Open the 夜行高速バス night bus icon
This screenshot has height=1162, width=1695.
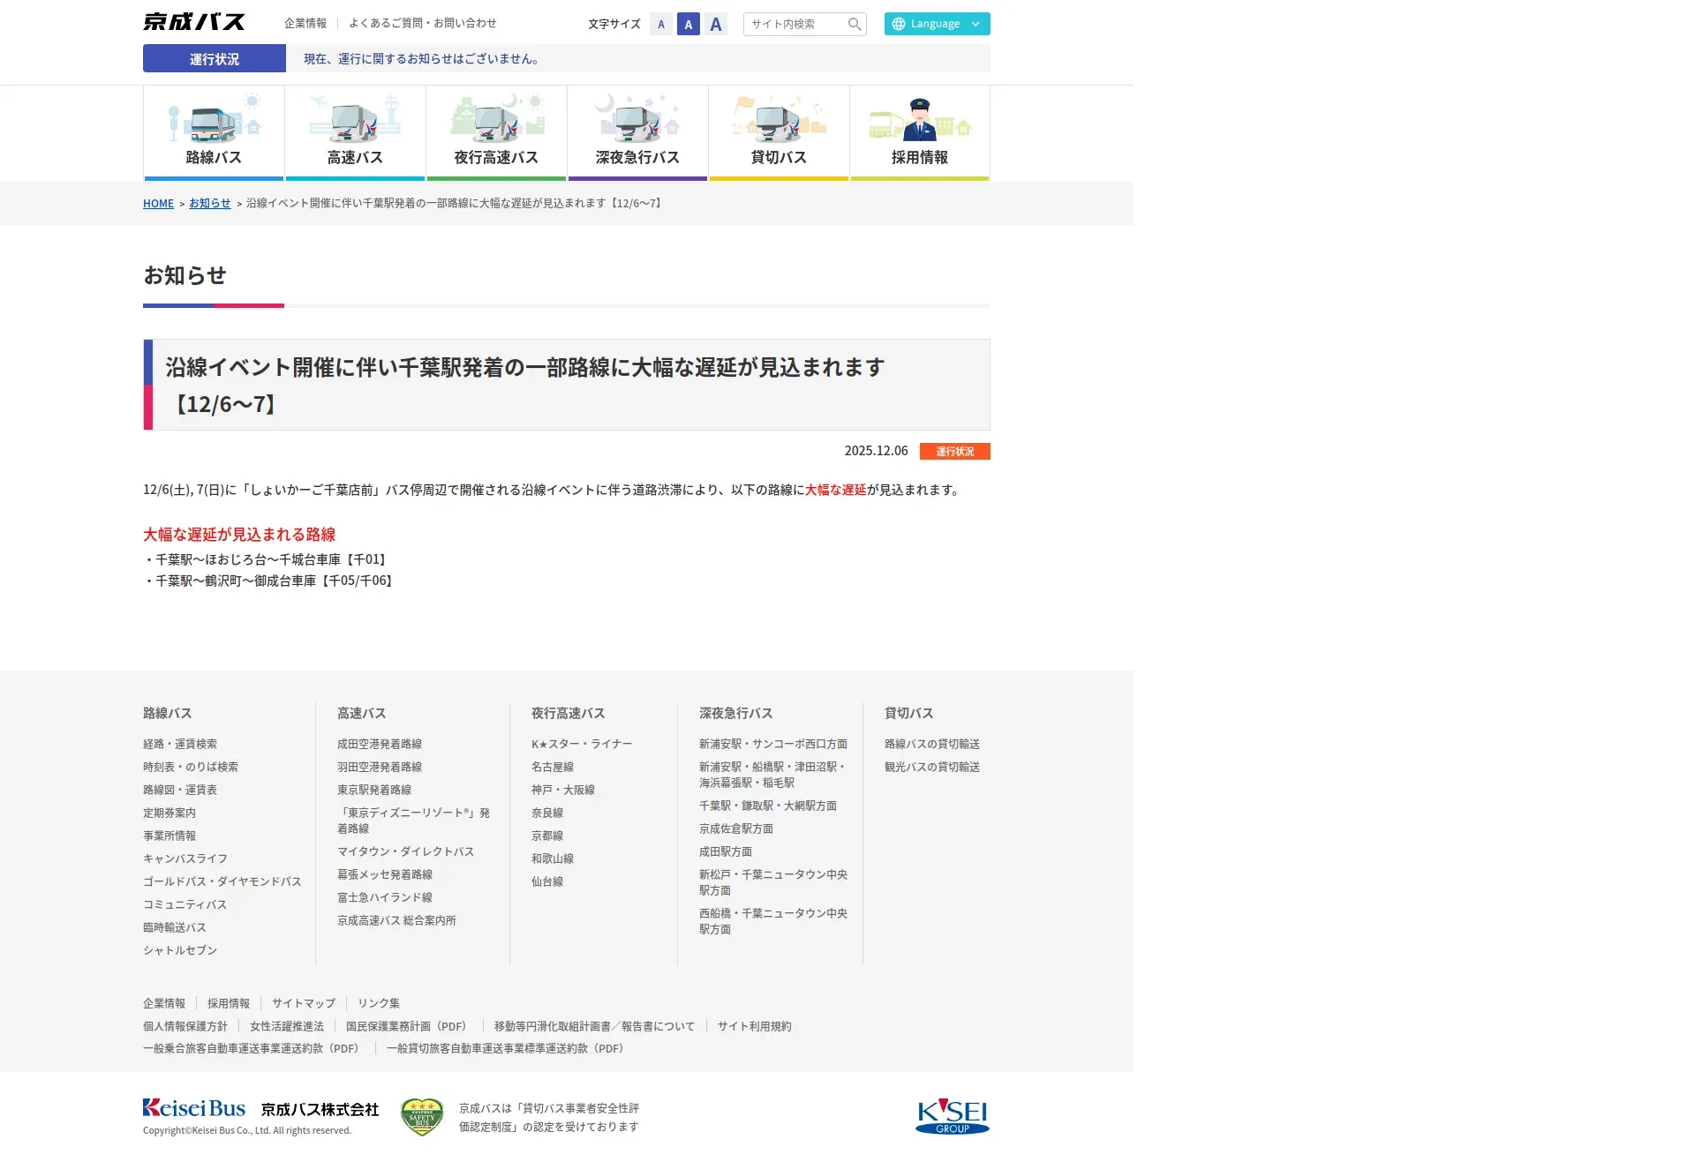[x=496, y=121]
